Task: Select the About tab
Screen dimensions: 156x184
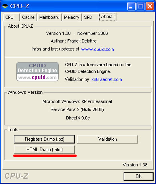Action: pos(107,17)
